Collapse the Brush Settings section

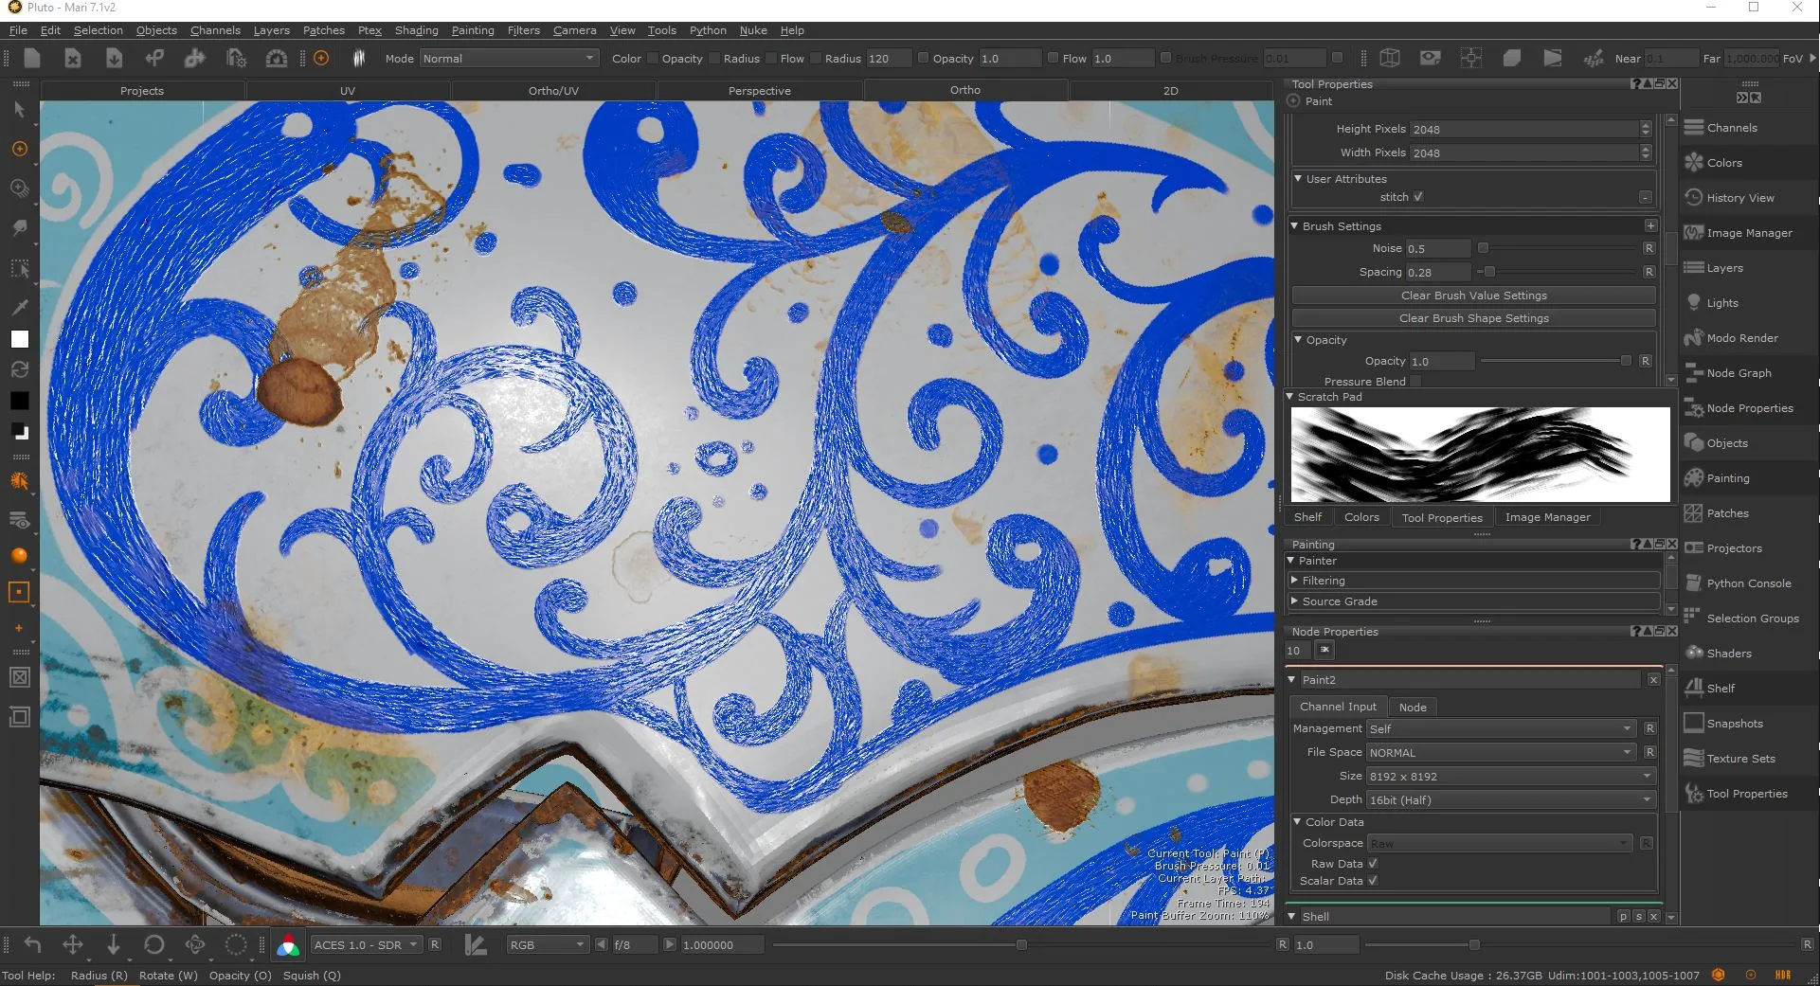click(1295, 226)
